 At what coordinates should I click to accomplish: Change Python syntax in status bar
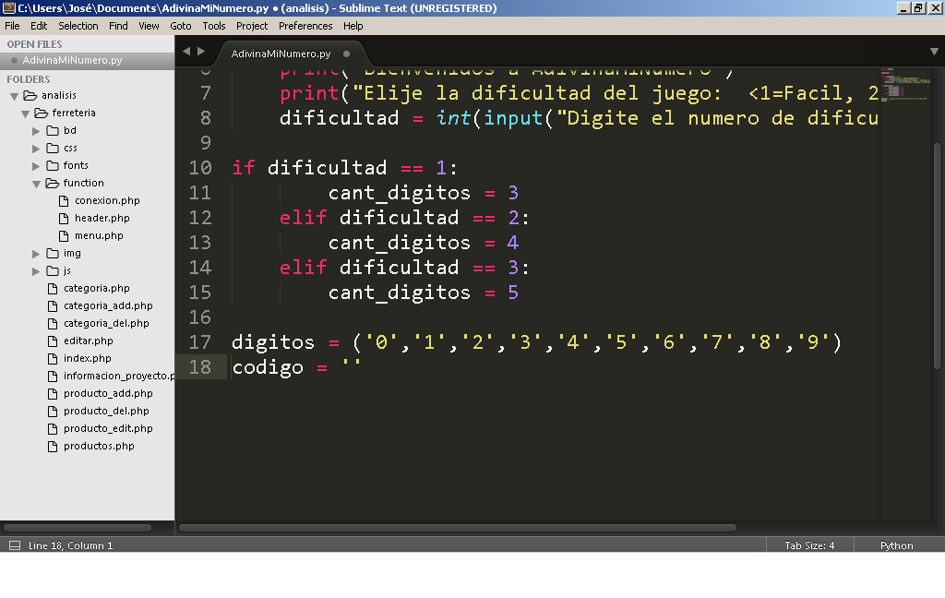896,545
